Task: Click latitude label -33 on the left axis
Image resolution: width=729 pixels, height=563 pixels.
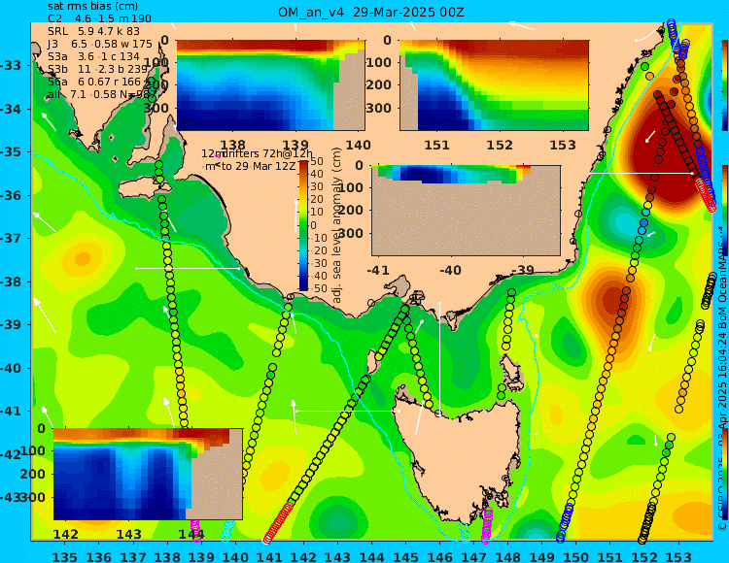Action: (x=11, y=65)
